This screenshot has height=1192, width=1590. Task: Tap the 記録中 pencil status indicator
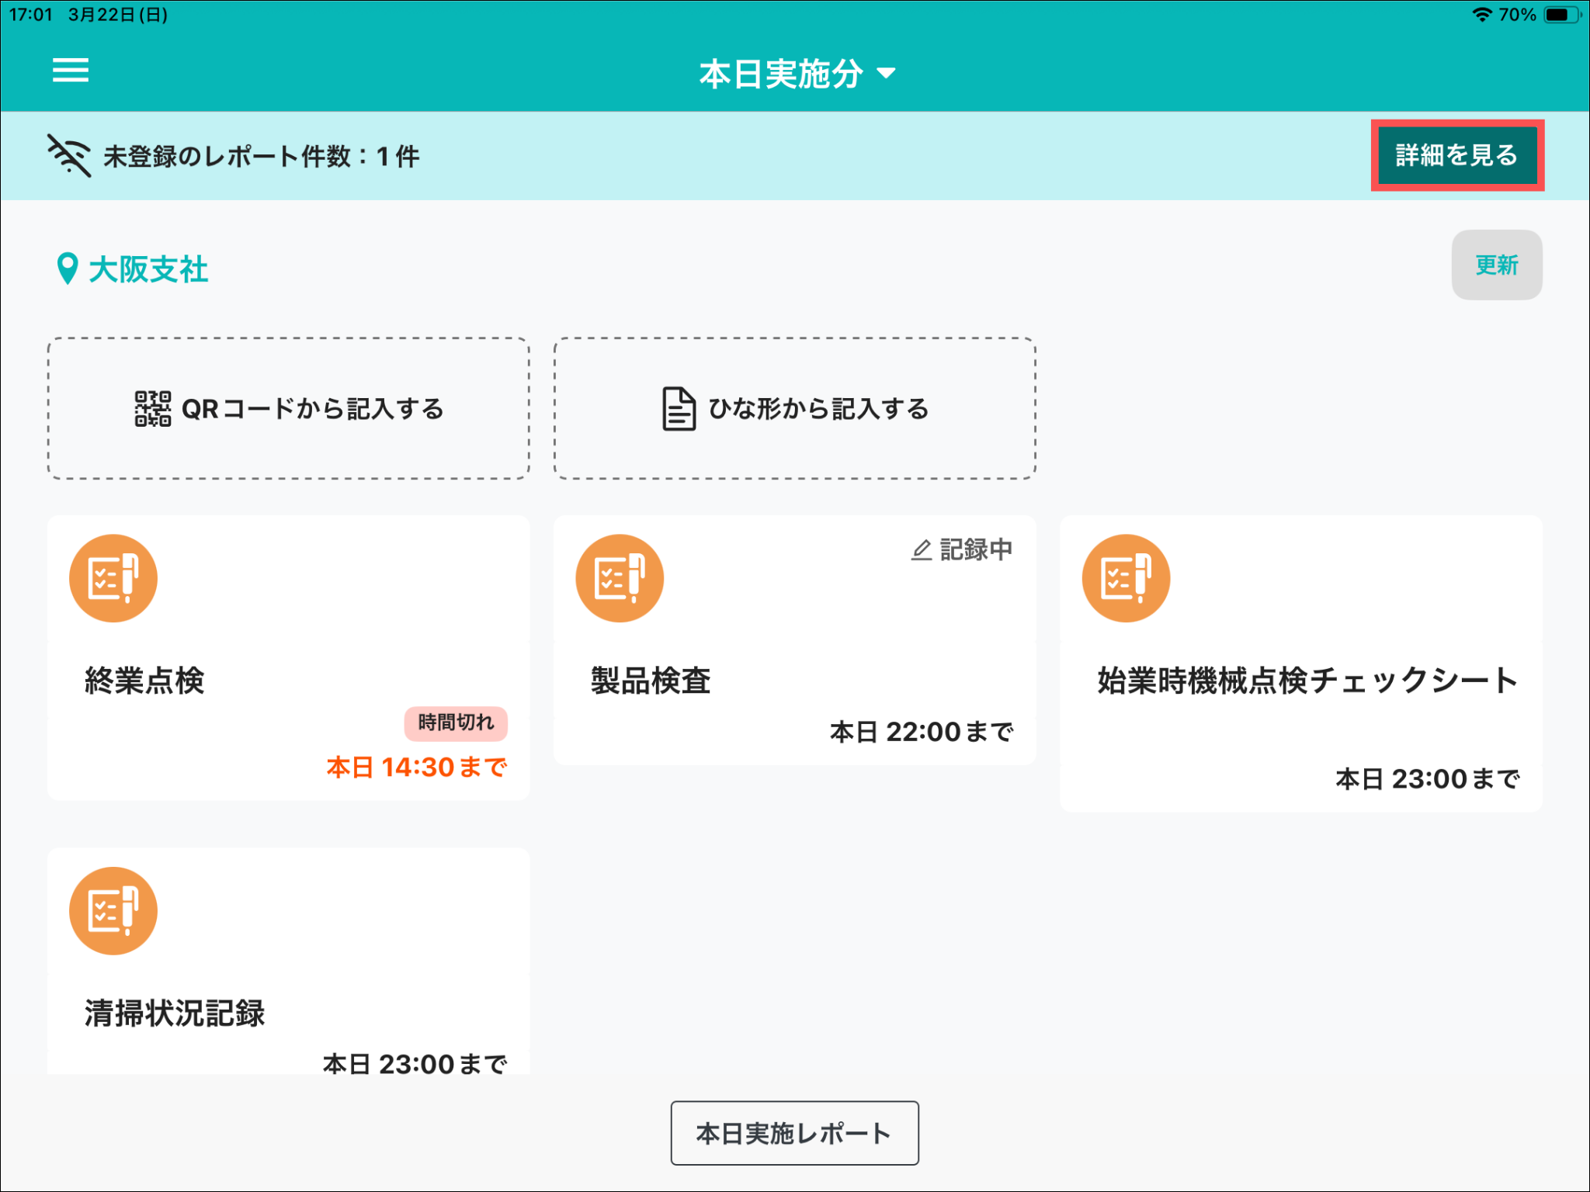coord(962,549)
